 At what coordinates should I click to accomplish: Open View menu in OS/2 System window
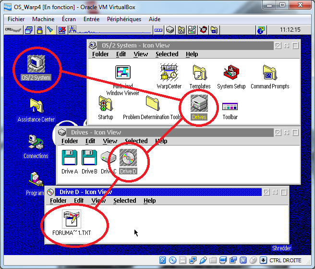[141, 54]
